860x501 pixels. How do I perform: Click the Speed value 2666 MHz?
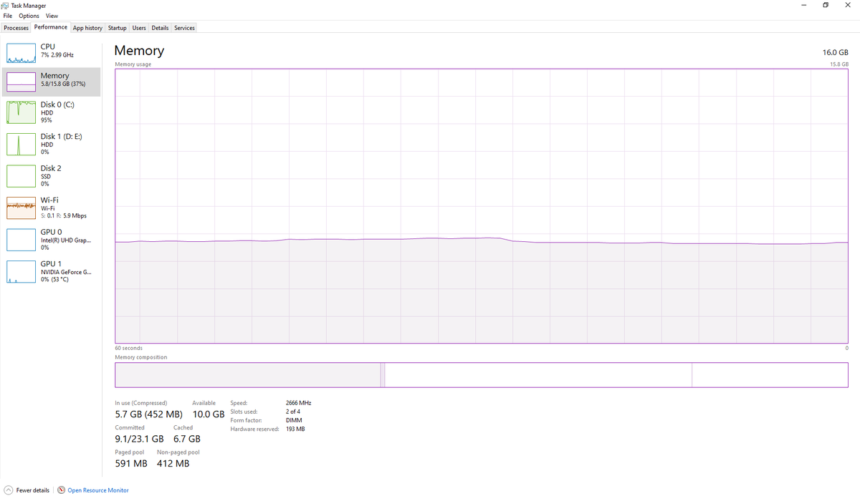[x=298, y=403]
